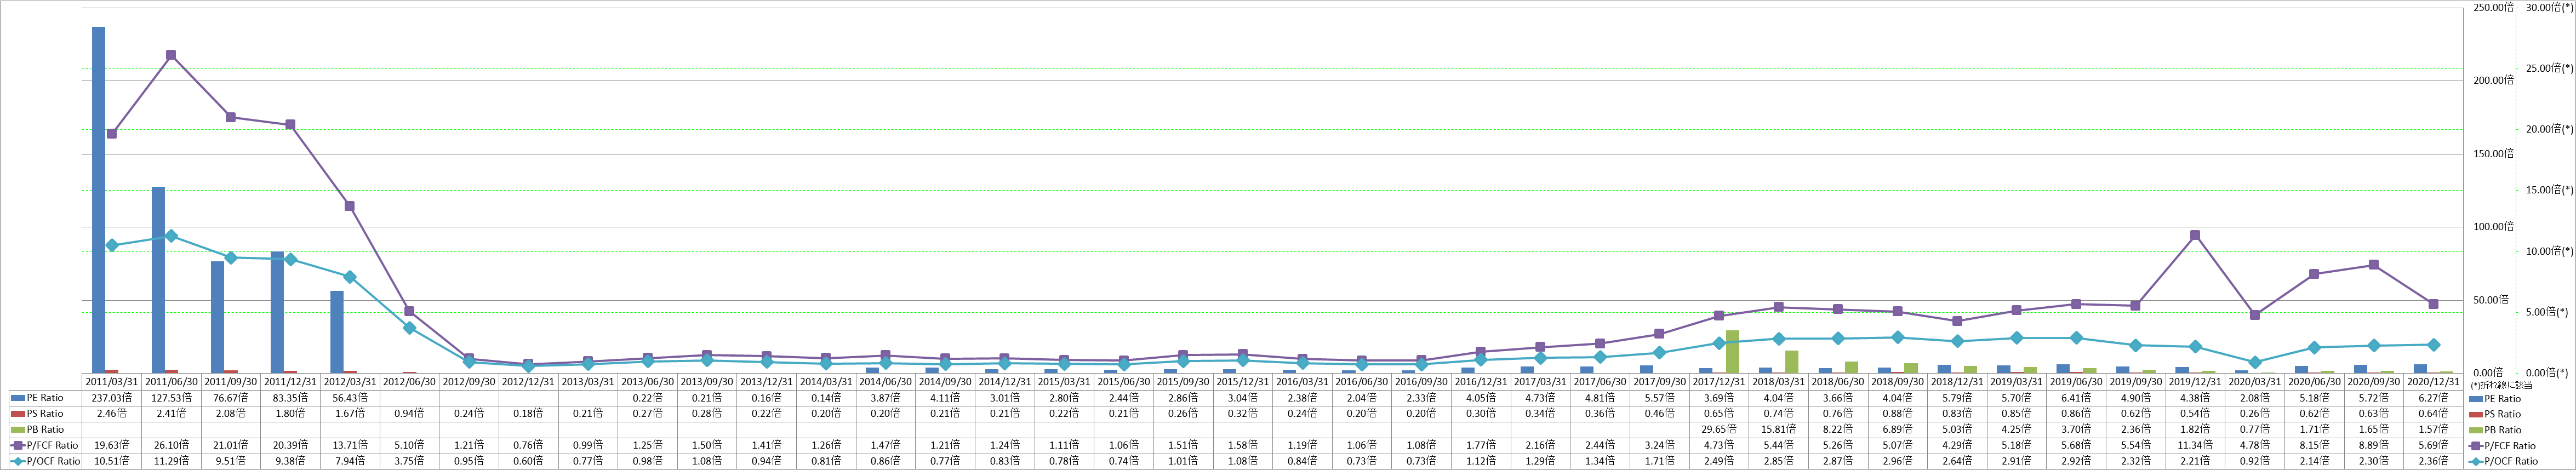Click the 2012/06/30 date column header
This screenshot has width=2576, height=470.
click(x=409, y=382)
